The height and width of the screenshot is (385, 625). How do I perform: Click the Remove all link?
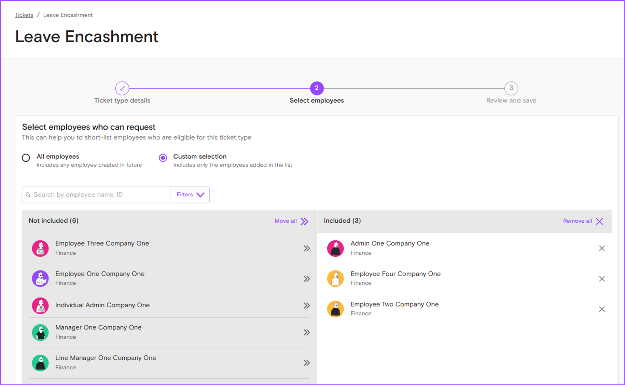tap(583, 221)
